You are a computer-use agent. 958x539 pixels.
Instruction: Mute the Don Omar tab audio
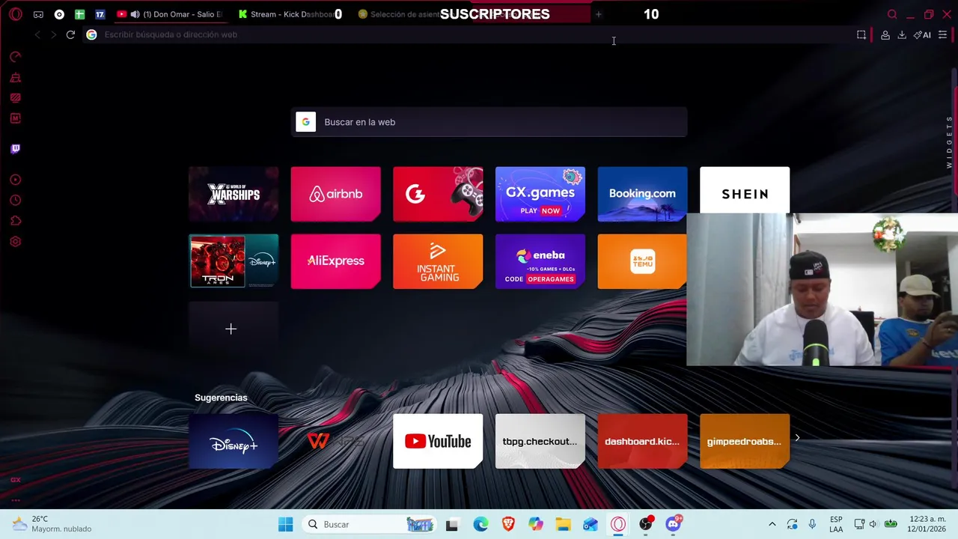point(135,14)
